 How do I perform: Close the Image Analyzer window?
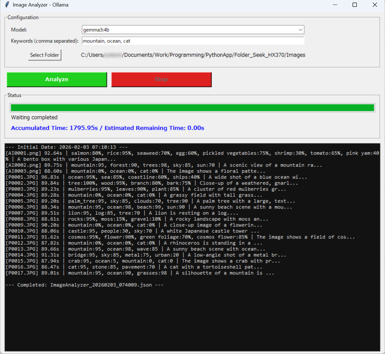pos(375,5)
